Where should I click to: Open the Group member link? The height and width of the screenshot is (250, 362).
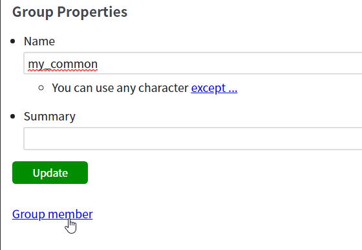click(52, 214)
